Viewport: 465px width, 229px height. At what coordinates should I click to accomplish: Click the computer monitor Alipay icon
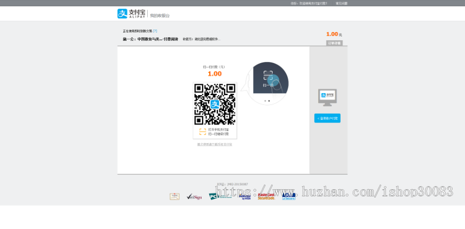(327, 97)
